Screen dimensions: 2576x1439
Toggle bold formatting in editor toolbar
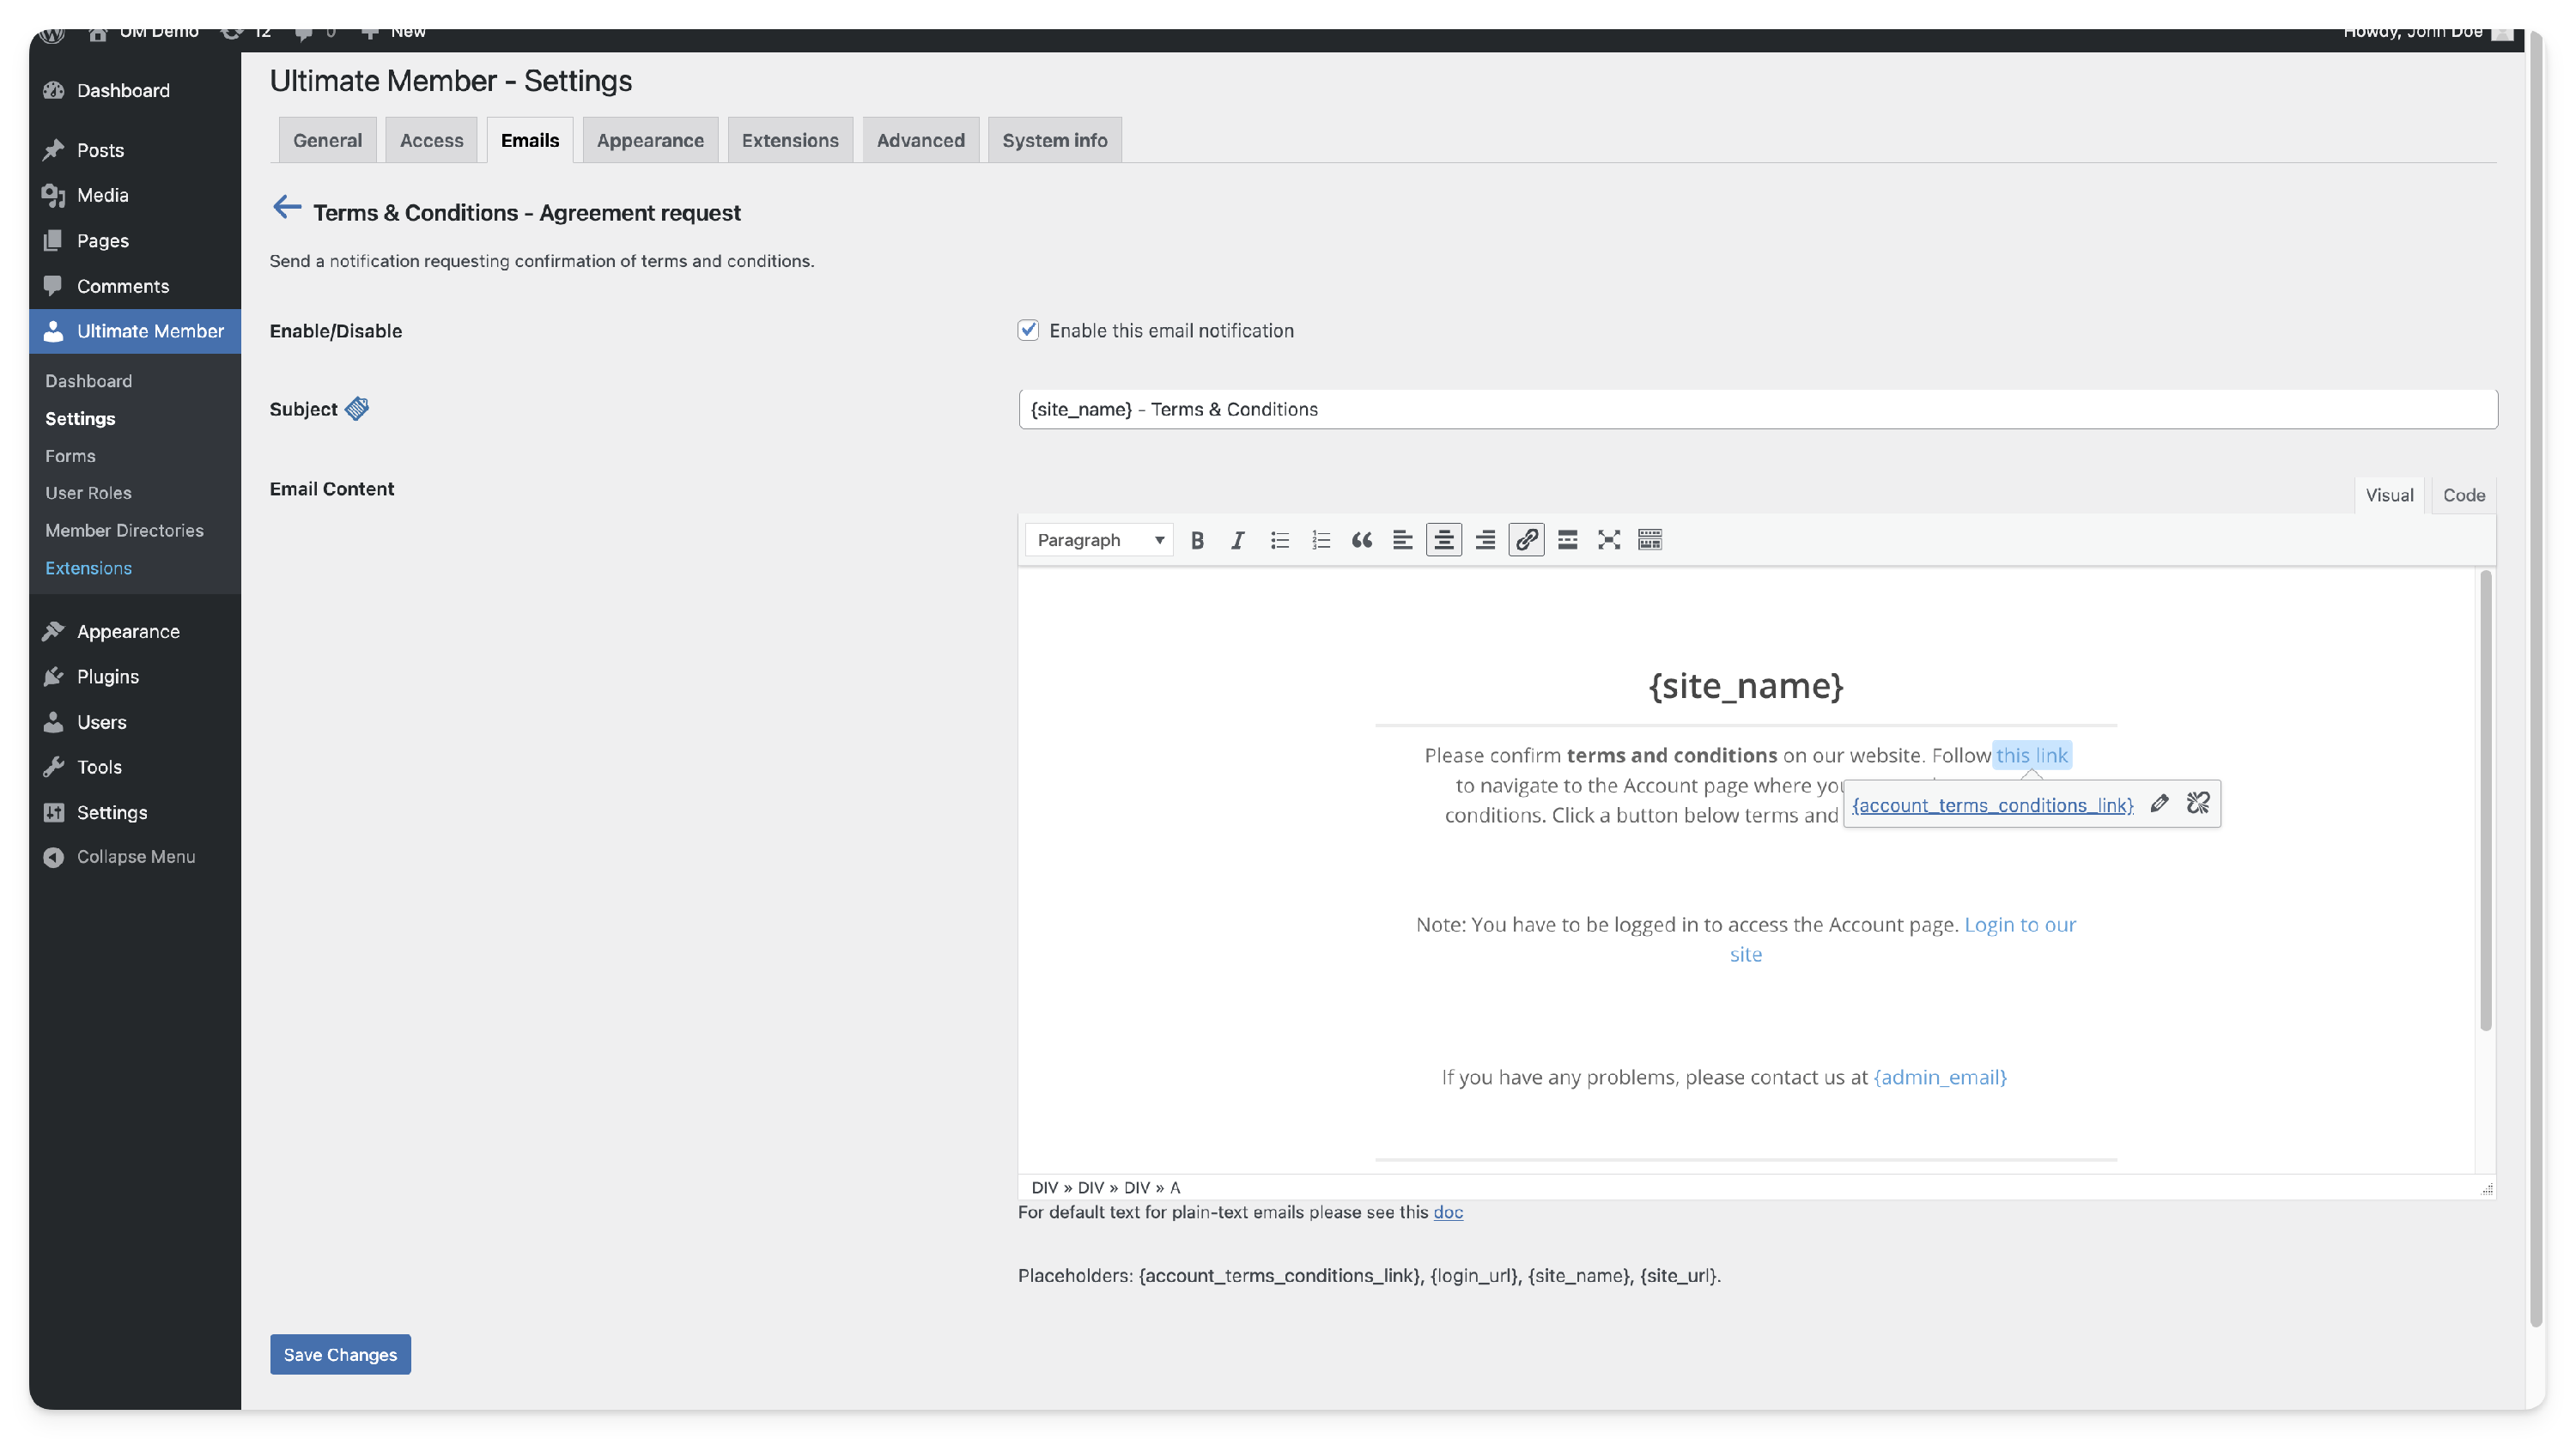(x=1197, y=540)
